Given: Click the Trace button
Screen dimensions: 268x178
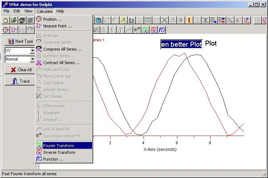Looking at the screenshot, I should click(20, 81).
